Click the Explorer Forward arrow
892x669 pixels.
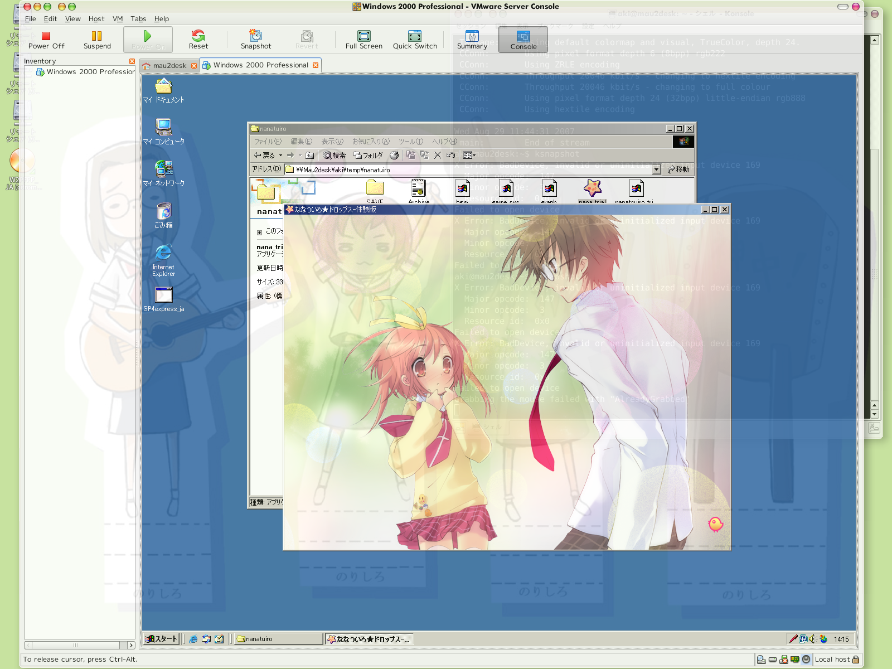pyautogui.click(x=290, y=156)
